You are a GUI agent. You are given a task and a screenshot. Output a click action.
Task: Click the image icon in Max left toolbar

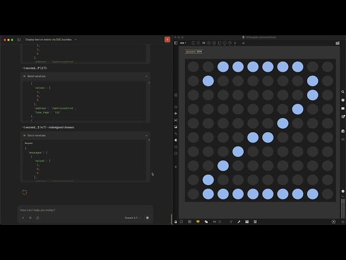pyautogui.click(x=176, y=127)
